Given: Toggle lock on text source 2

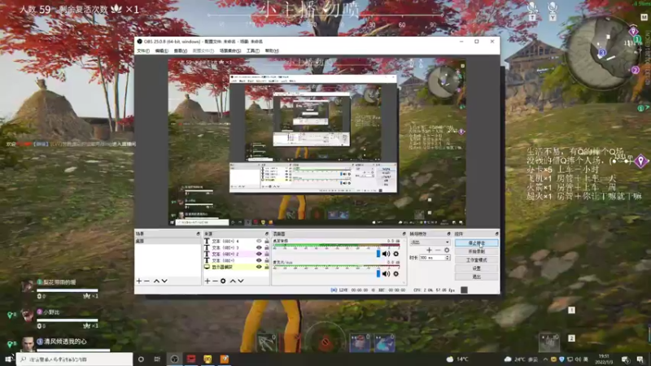Looking at the screenshot, I should pyautogui.click(x=267, y=254).
